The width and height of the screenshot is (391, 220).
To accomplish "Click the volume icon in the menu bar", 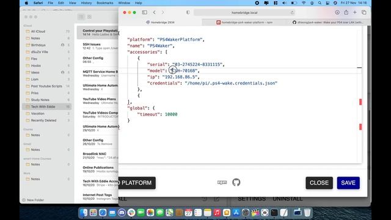I will 284,3.
